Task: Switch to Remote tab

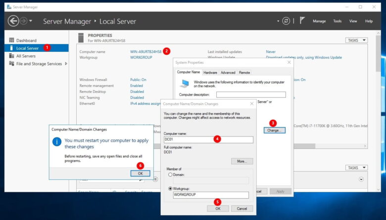Action: [x=244, y=73]
